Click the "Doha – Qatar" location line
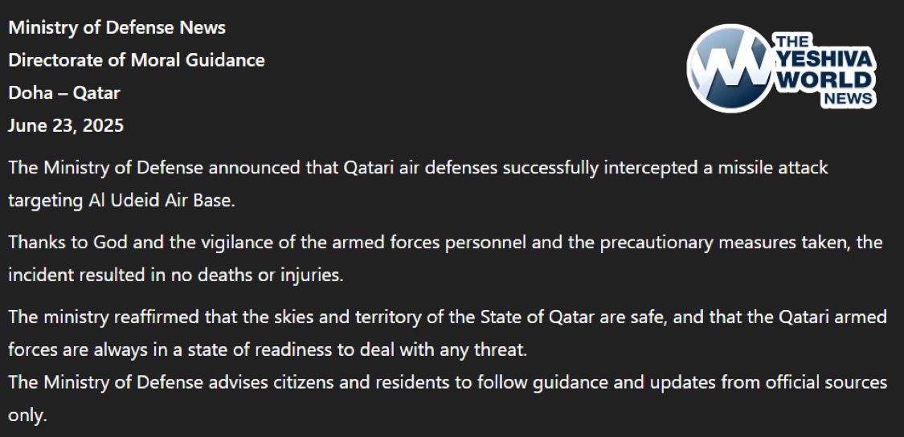904x437 pixels. [64, 93]
